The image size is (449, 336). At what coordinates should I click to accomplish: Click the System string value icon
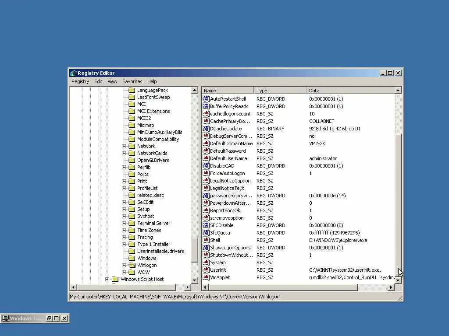click(206, 262)
